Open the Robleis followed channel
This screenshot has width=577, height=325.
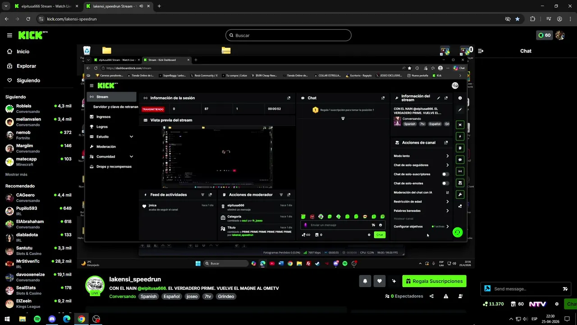[38, 109]
